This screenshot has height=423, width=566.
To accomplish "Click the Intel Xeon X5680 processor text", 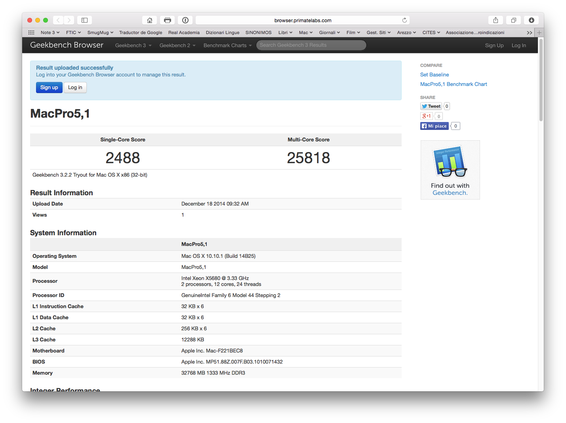I will [215, 278].
